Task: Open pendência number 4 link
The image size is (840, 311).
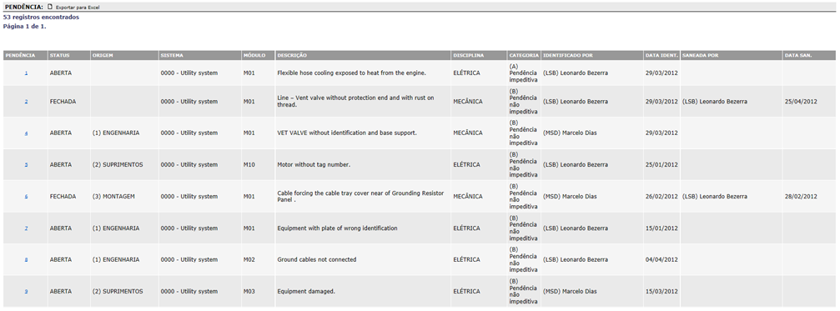Action: coord(26,133)
